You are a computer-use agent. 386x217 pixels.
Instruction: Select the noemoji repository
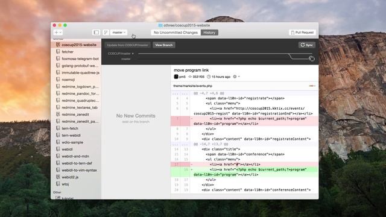(76, 80)
